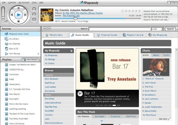Open the Help menu

[41, 3]
